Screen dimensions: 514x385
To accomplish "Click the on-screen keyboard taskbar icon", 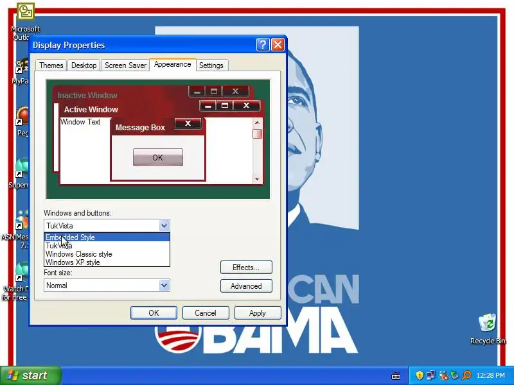I will [396, 376].
